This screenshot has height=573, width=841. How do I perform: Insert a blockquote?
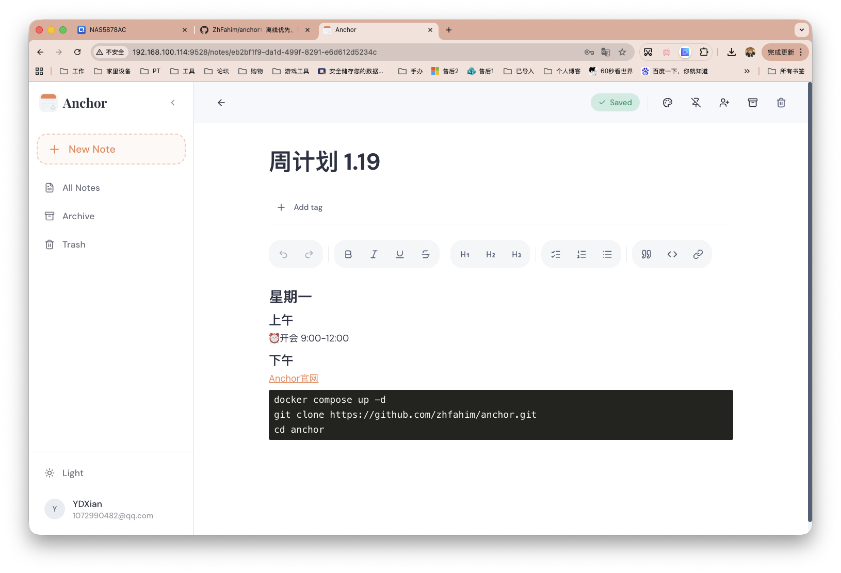(x=645, y=254)
